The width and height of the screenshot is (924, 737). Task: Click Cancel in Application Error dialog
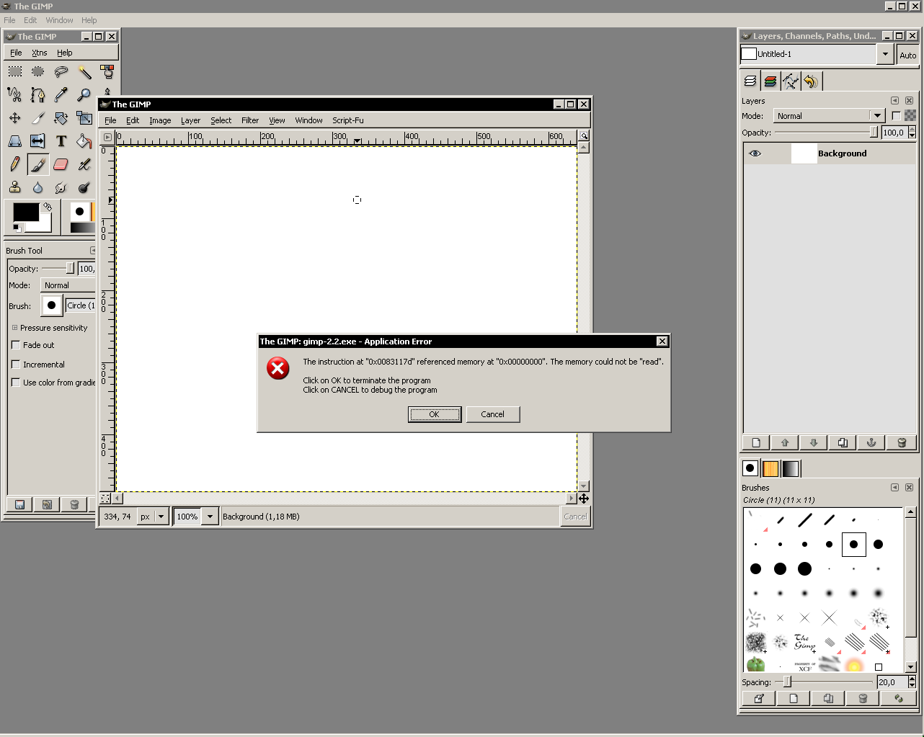(x=493, y=414)
